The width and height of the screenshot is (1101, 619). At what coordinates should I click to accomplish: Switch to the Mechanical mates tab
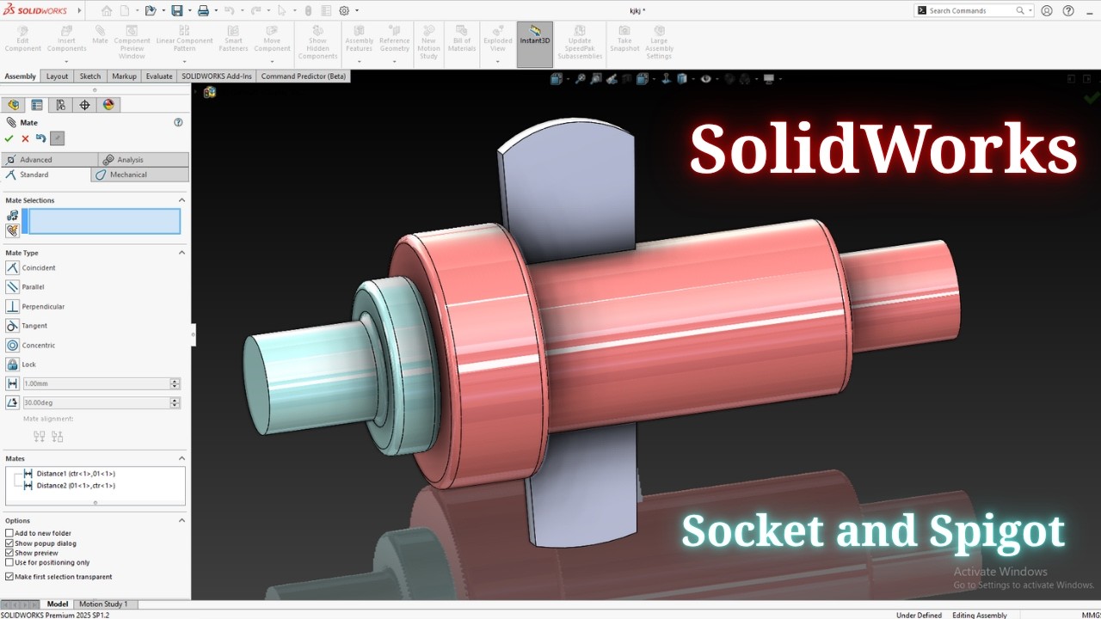(x=139, y=175)
